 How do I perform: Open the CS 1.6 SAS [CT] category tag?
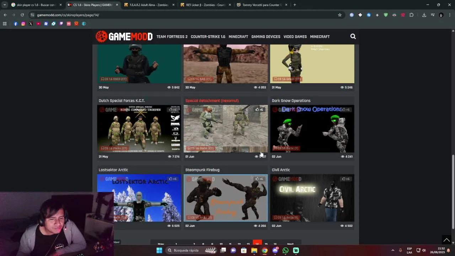tap(199, 79)
